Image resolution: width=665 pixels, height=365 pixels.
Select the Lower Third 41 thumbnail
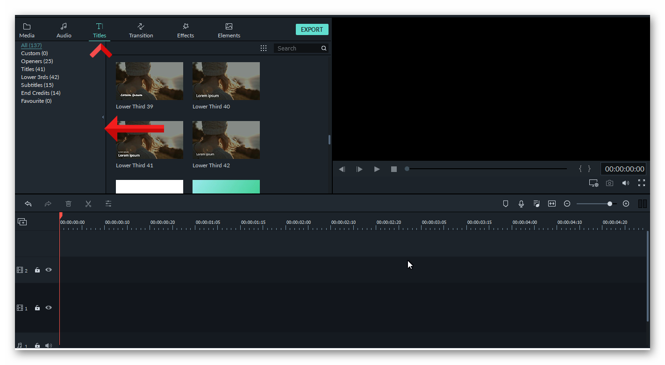(x=150, y=140)
